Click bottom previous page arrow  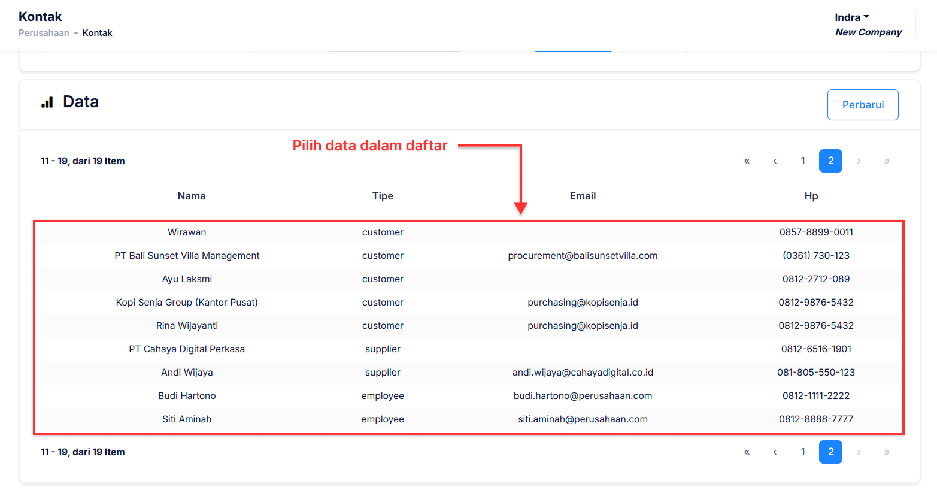point(775,452)
